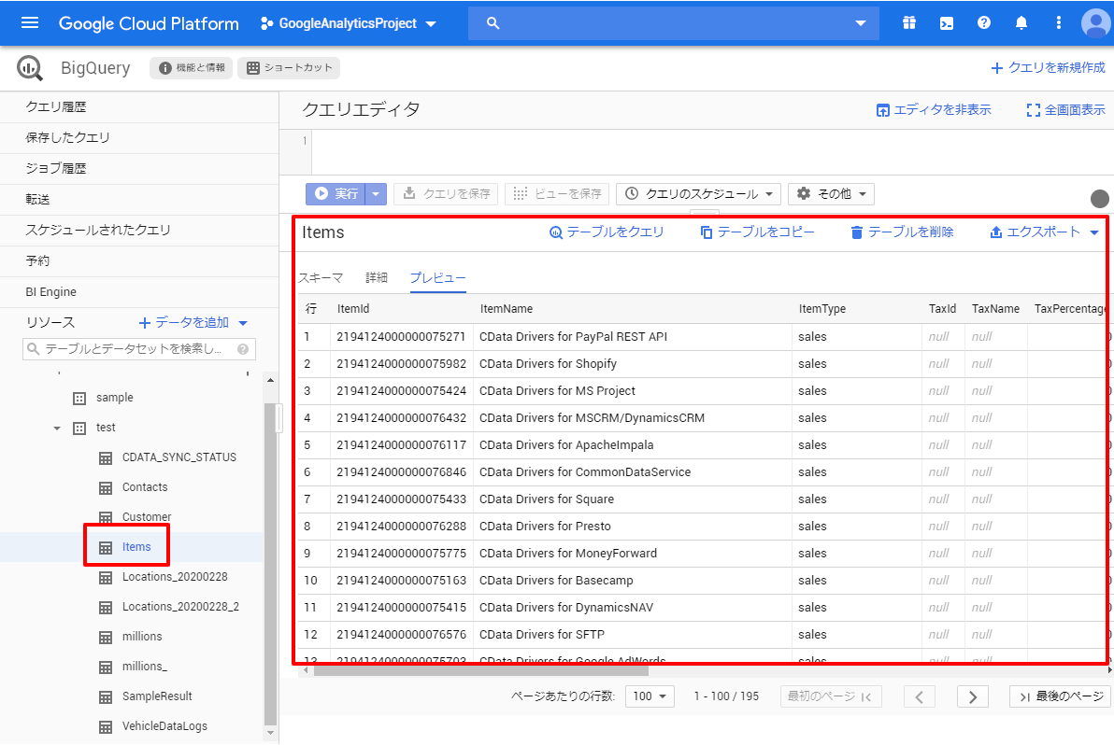Go to next page of results
Image resolution: width=1114 pixels, height=745 pixels.
click(x=973, y=696)
